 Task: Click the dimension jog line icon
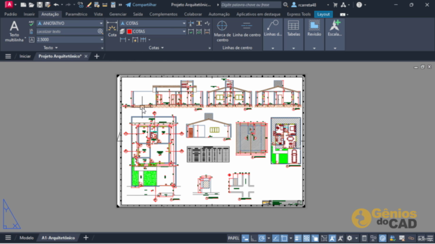coord(207,23)
